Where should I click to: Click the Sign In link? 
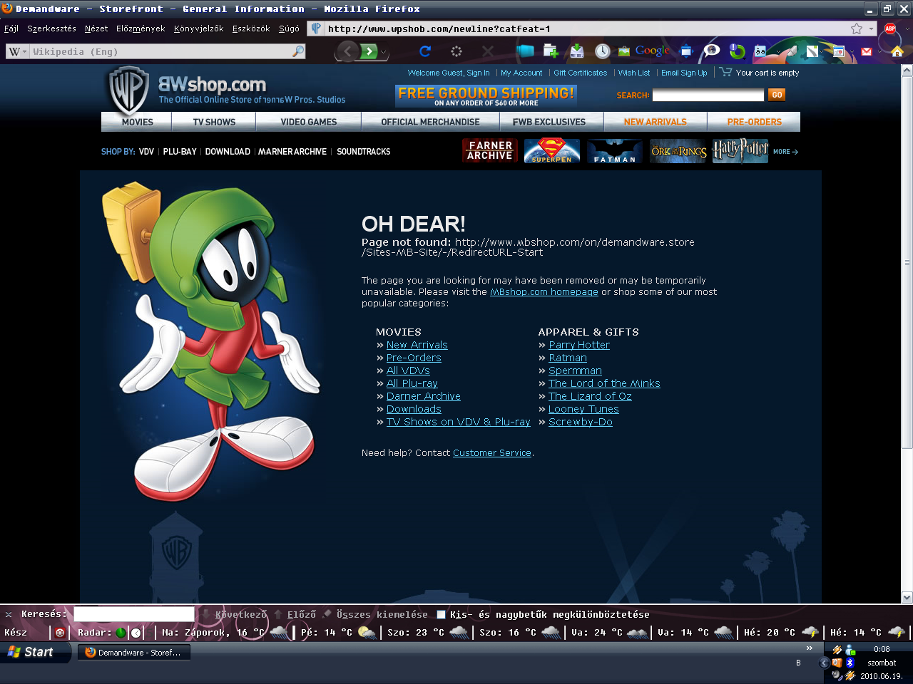[478, 73]
